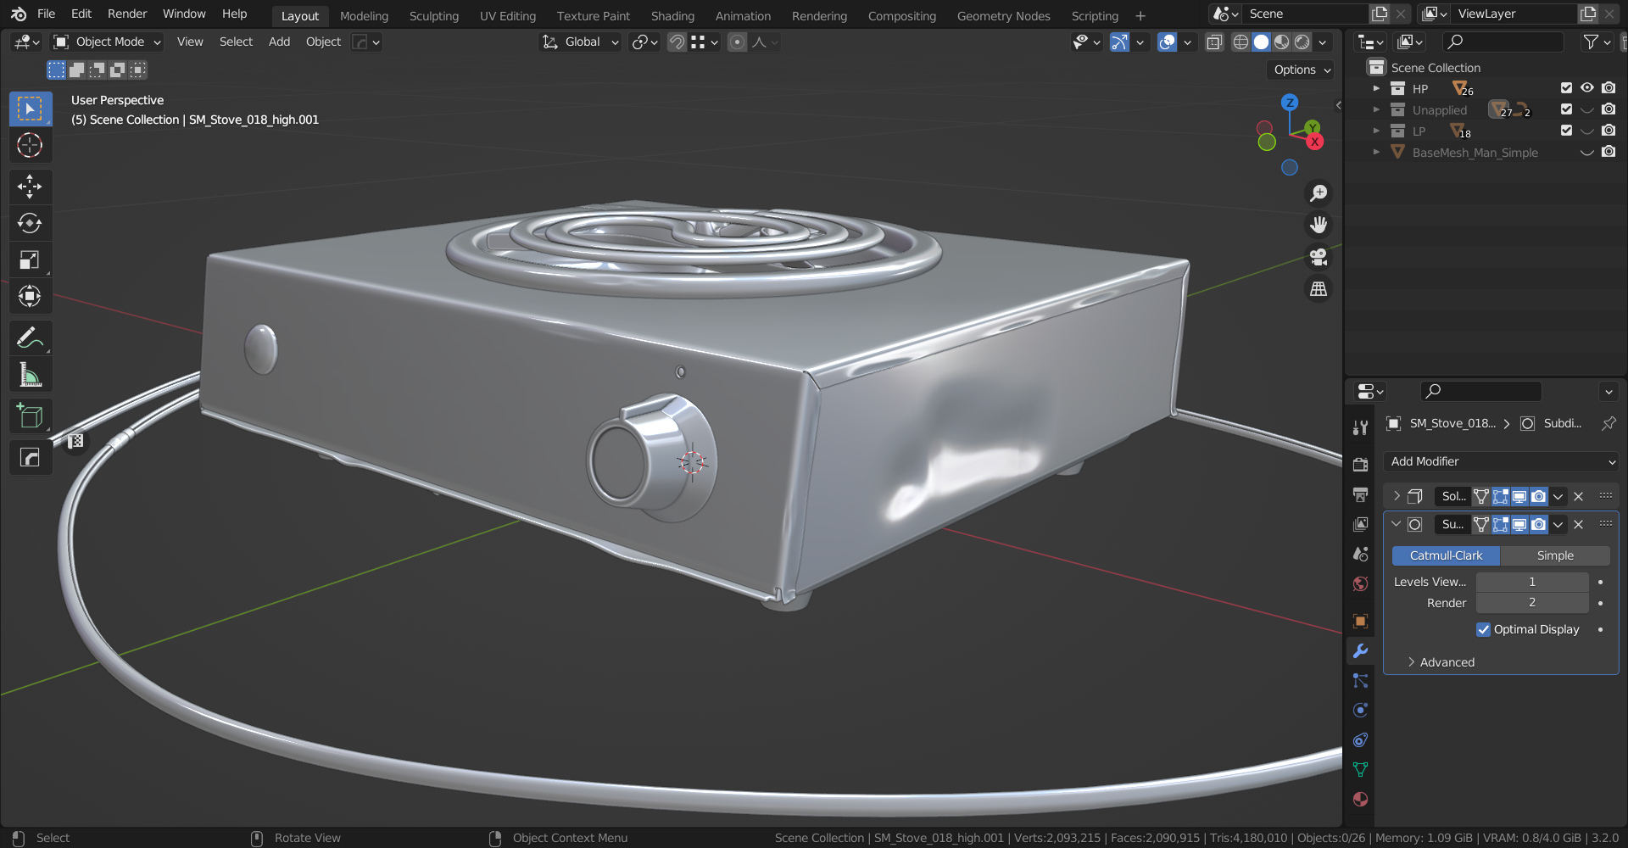Open the Render Properties tab
The height and width of the screenshot is (848, 1628).
1360,465
